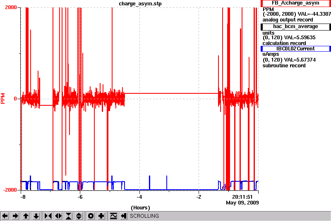Click the red PPM y-axis label
Screen dimensions: 331x221
3,99
